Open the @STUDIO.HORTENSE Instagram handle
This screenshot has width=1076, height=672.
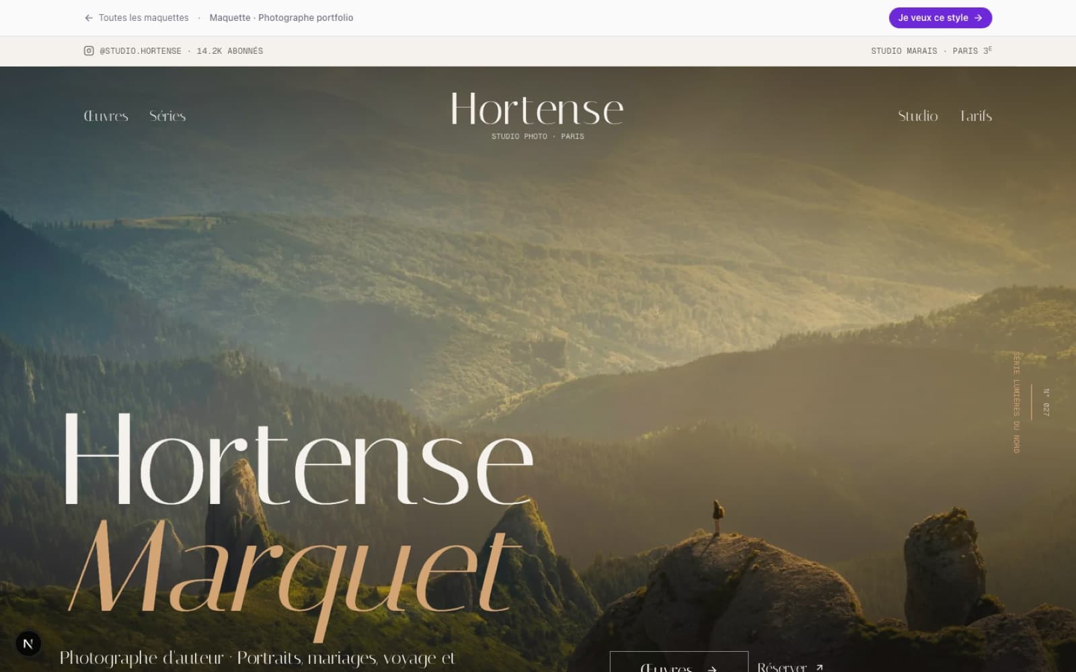141,51
